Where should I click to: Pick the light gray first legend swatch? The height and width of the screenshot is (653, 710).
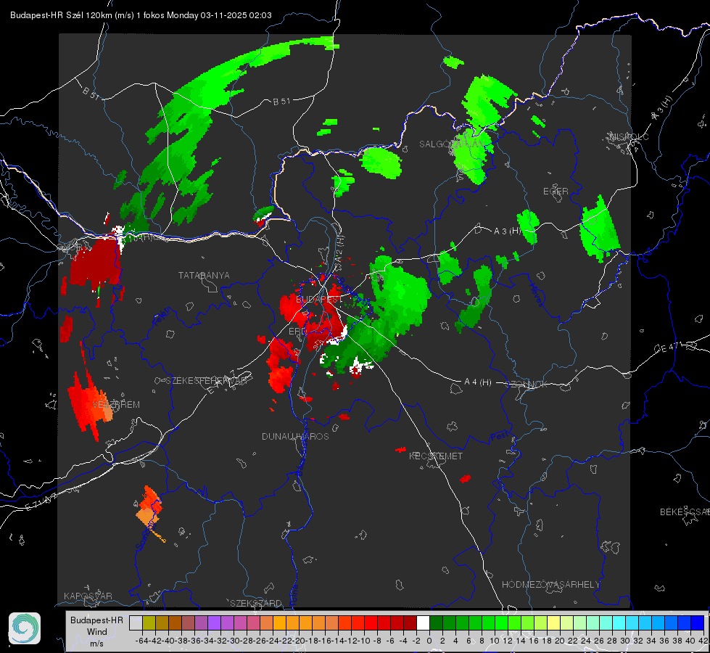pyautogui.click(x=136, y=623)
